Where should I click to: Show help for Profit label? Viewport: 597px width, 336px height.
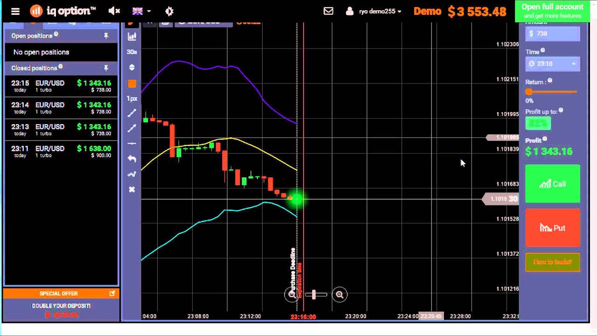pos(545,139)
